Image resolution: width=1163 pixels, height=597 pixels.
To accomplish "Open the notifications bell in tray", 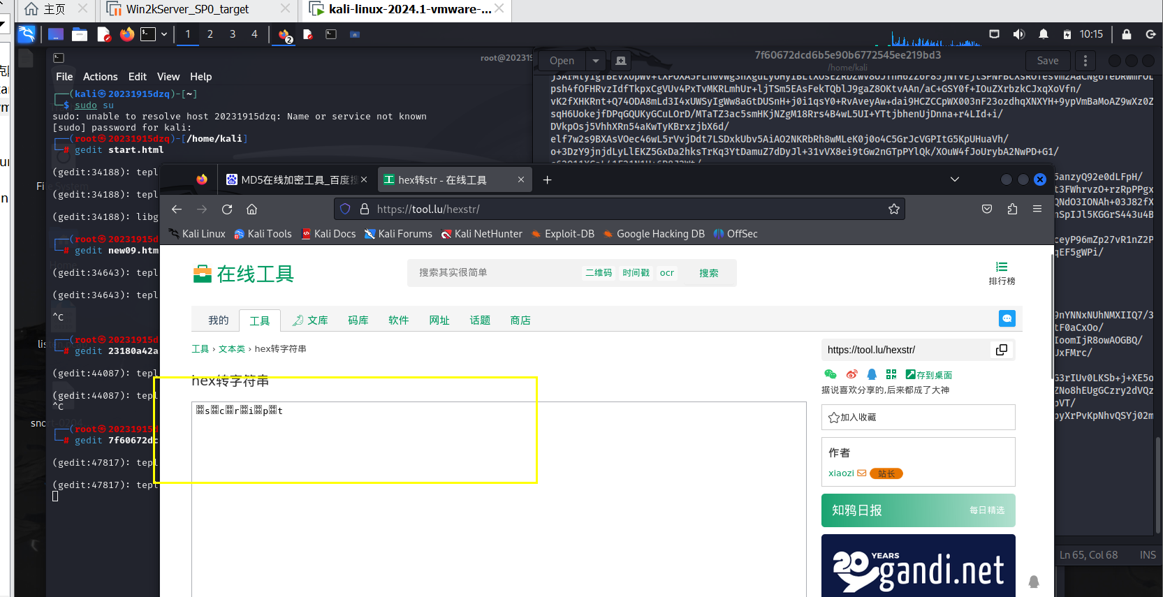I will (x=1044, y=34).
